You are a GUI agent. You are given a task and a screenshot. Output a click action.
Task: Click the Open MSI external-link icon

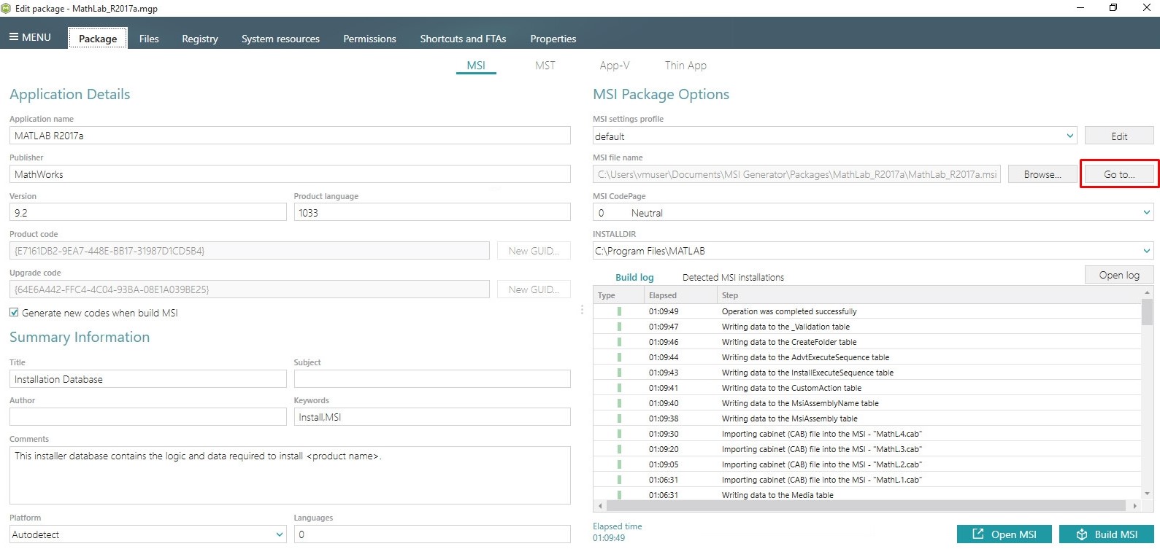click(x=978, y=534)
